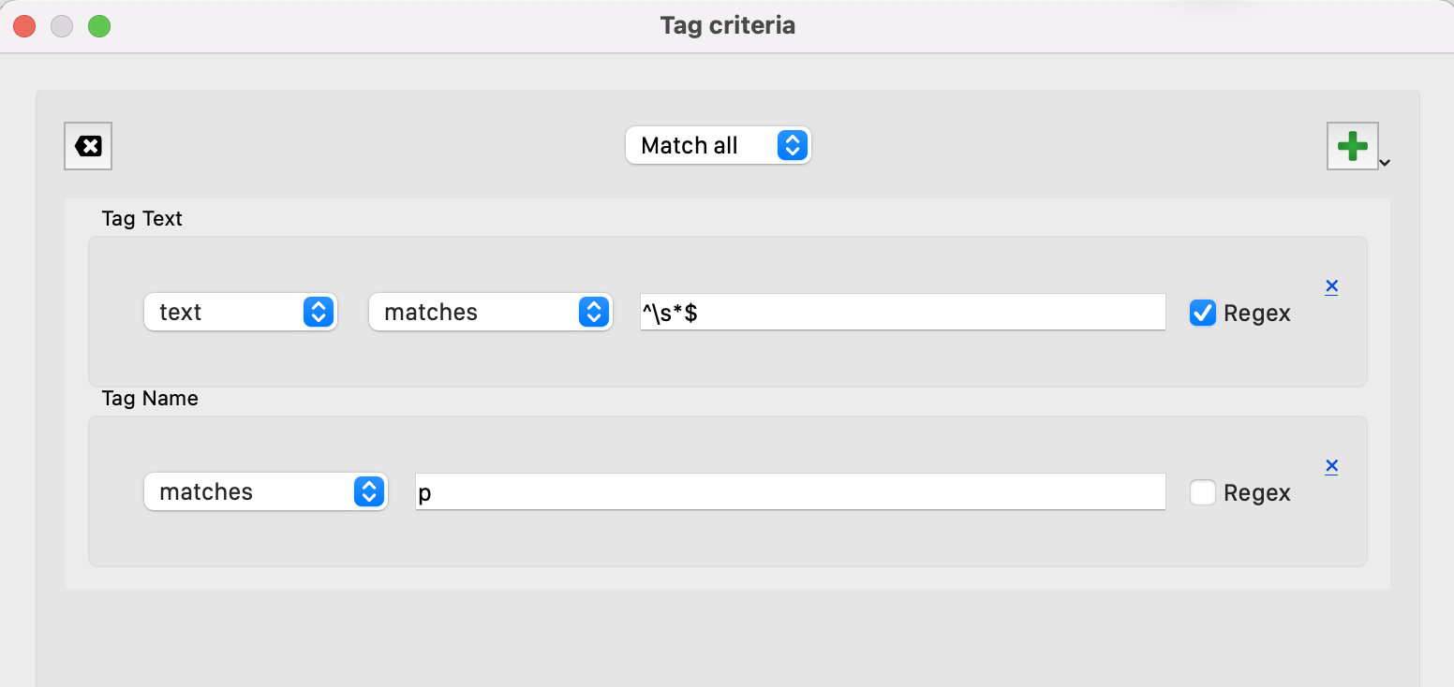Click the Tag Text pattern field containing ^\s*$
This screenshot has width=1454, height=687.
click(x=902, y=312)
